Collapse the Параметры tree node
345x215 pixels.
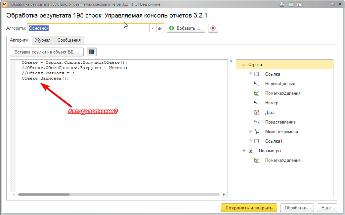pos(244,151)
